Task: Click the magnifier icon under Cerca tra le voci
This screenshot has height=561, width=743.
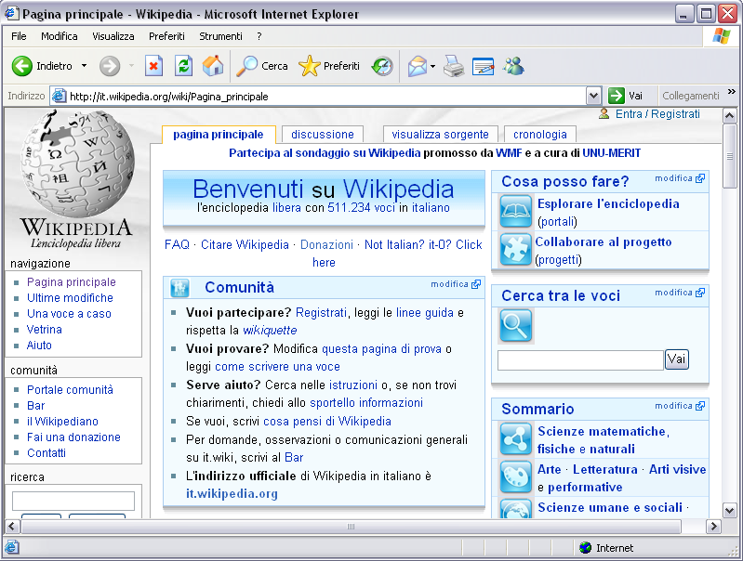Action: coord(516,326)
